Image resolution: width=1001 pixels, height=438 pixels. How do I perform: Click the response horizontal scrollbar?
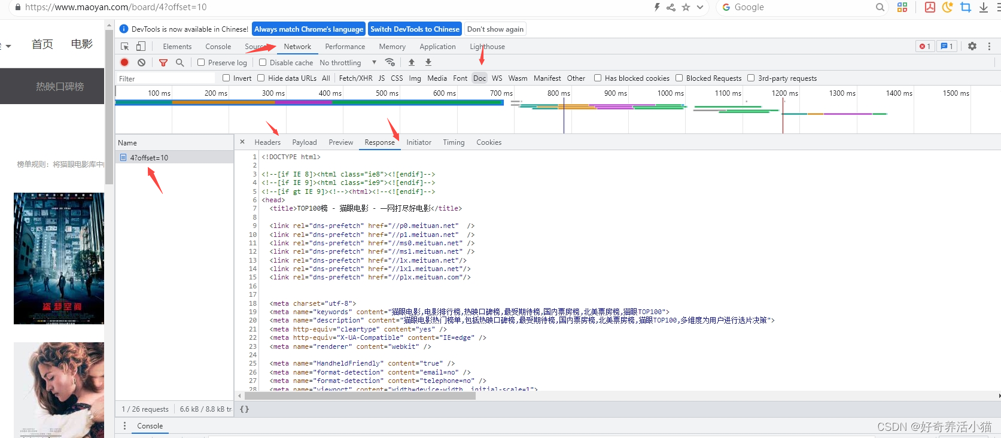pyautogui.click(x=360, y=396)
